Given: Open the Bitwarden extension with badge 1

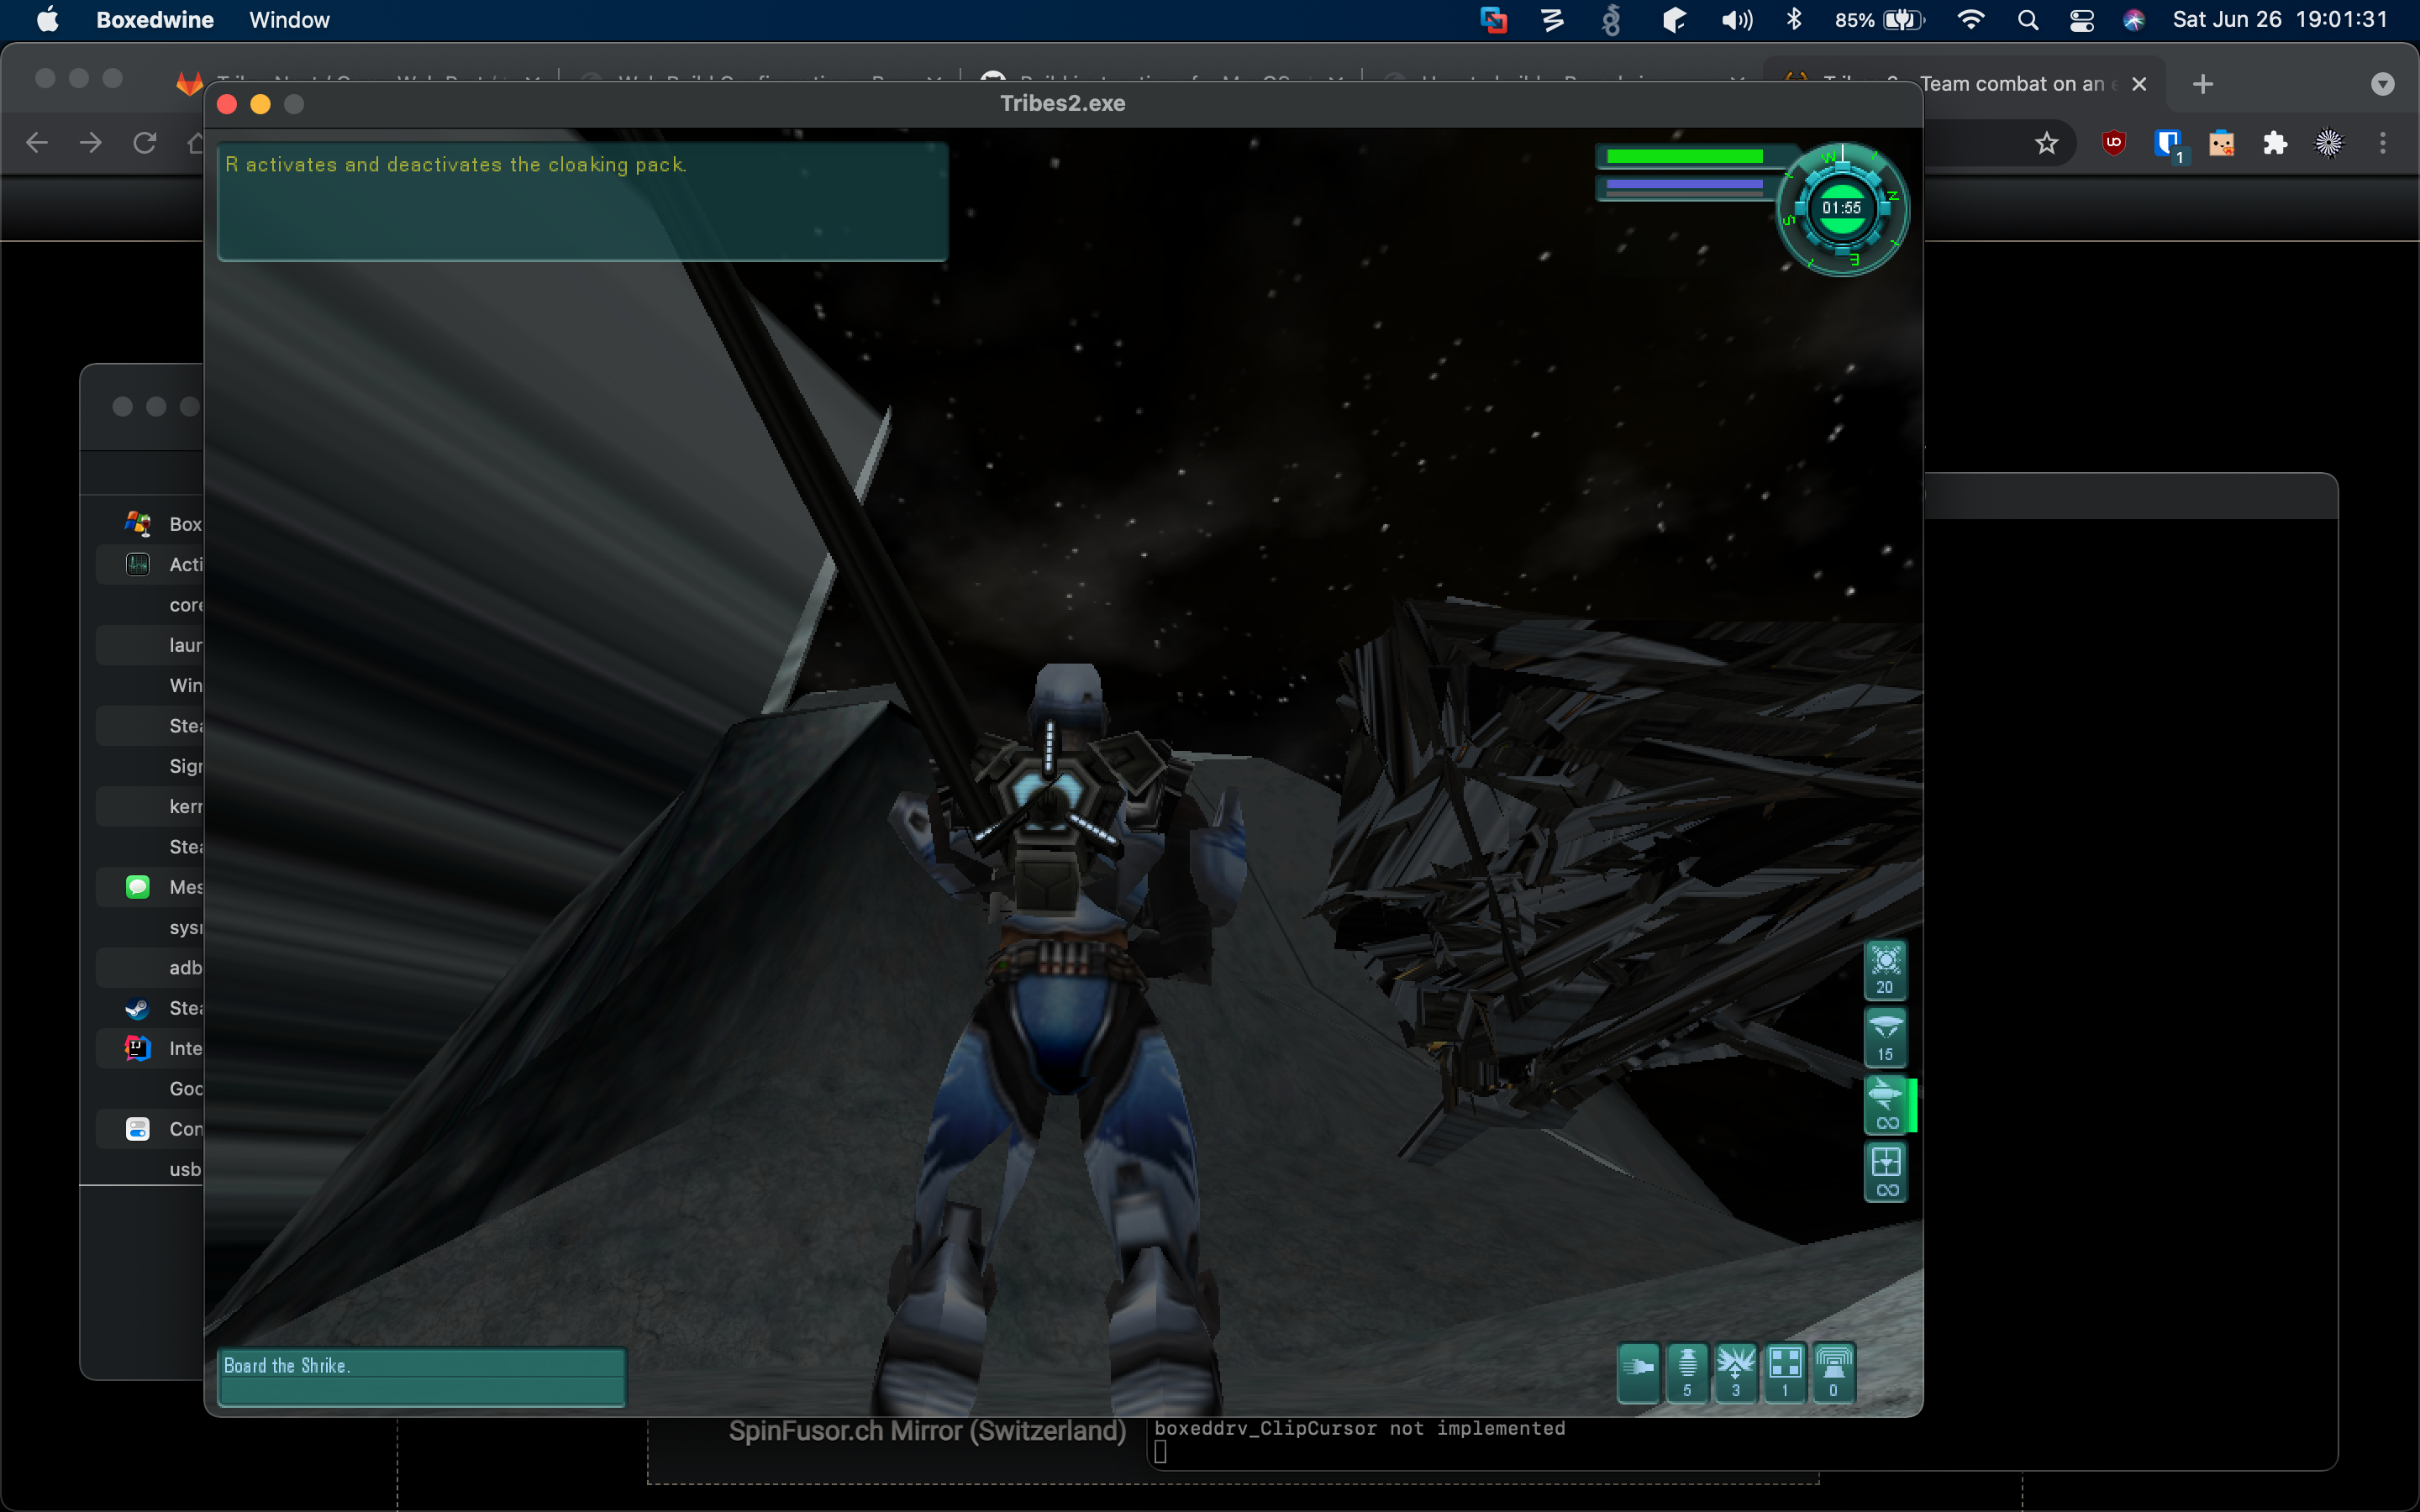Looking at the screenshot, I should tap(2168, 145).
